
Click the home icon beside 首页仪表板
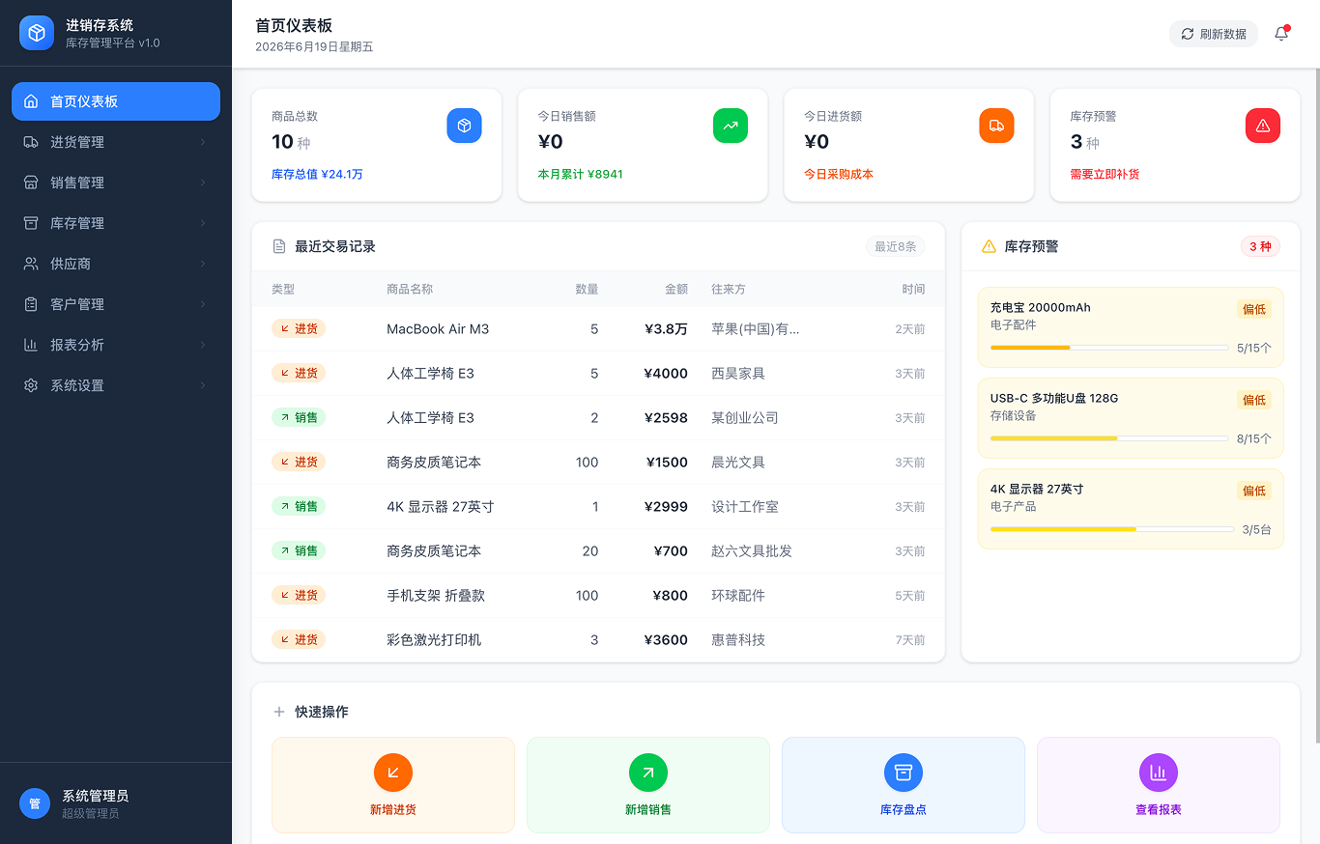click(x=31, y=101)
